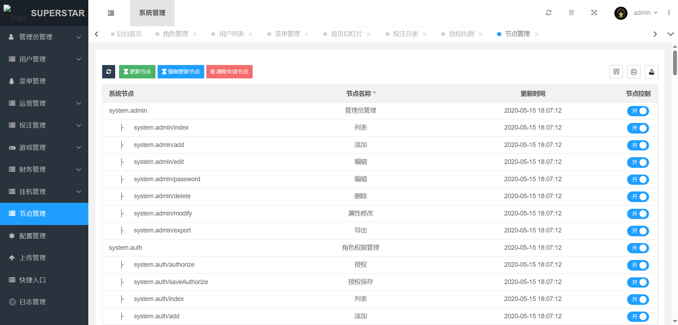Viewport: 678px width, 325px height.
Task: Click the refresh icon in top header
Action: [x=548, y=13]
